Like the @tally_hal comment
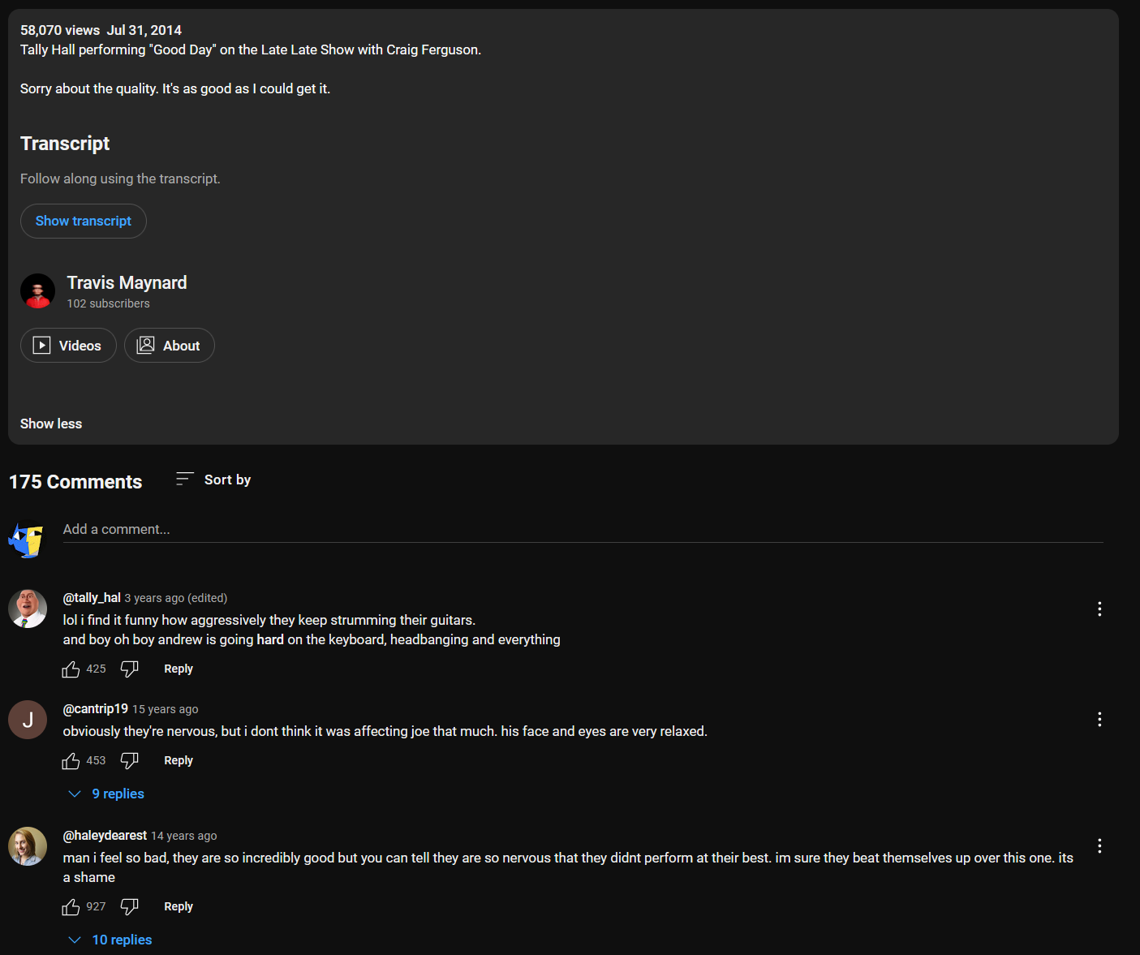This screenshot has width=1140, height=955. (71, 669)
